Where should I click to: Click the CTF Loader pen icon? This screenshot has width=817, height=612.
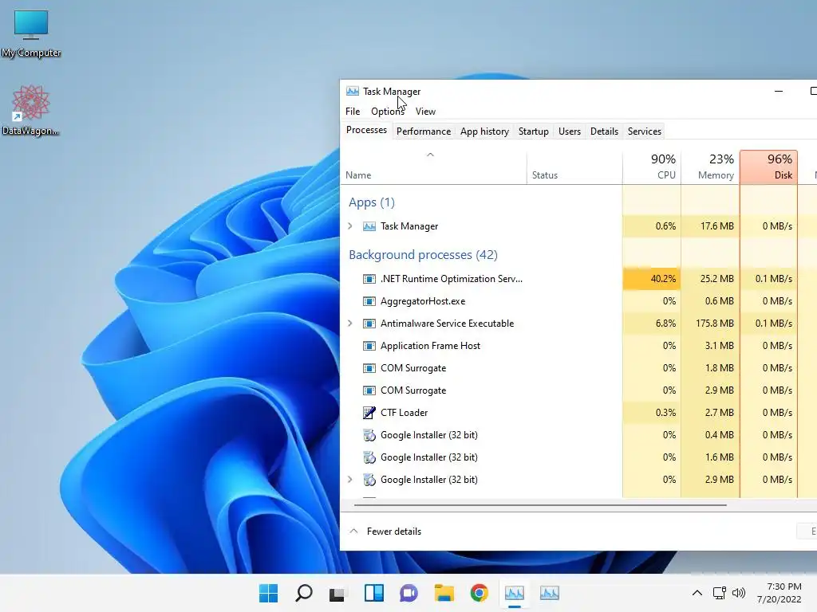pos(369,413)
